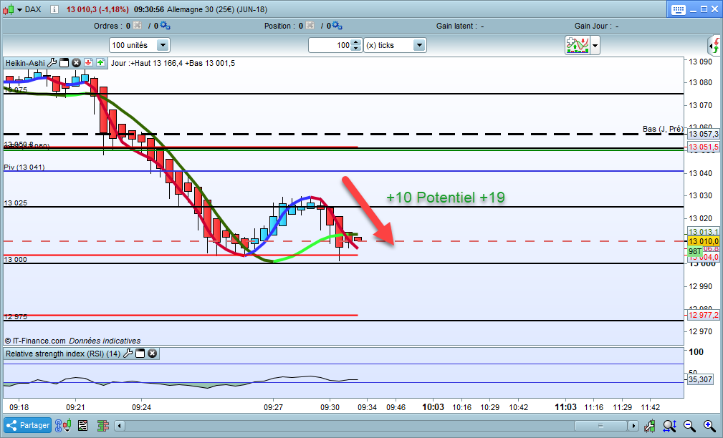This screenshot has height=438, width=723.
Task: Click the RSI value 35,307 label
Action: point(700,379)
